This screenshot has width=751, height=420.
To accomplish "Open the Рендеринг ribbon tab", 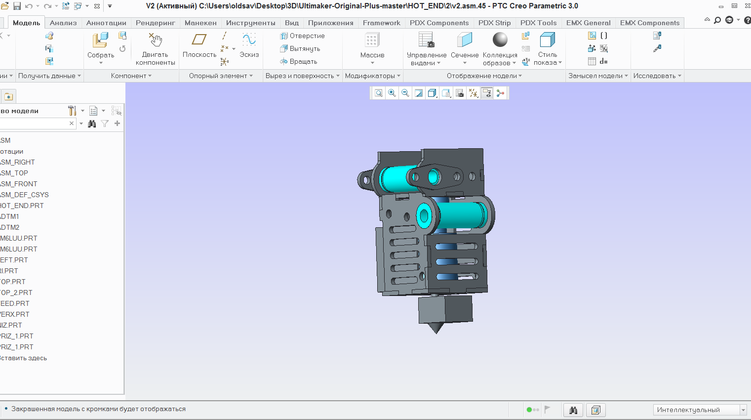I will coord(155,23).
